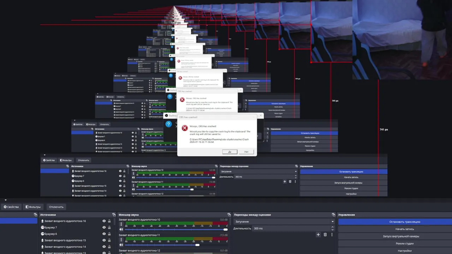Select Захват входного аудиопотока 16 label in main window sources

point(65,221)
